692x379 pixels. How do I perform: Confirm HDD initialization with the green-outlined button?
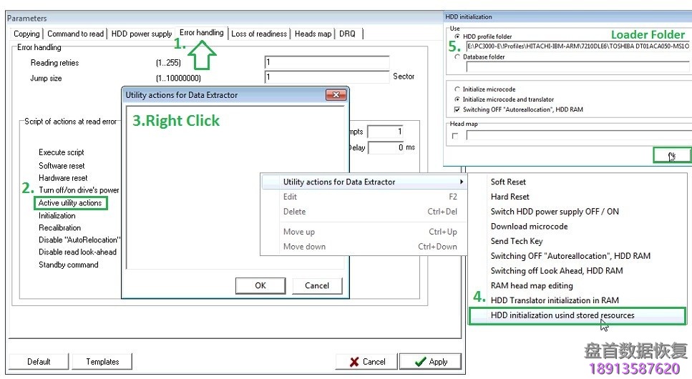pyautogui.click(x=672, y=155)
